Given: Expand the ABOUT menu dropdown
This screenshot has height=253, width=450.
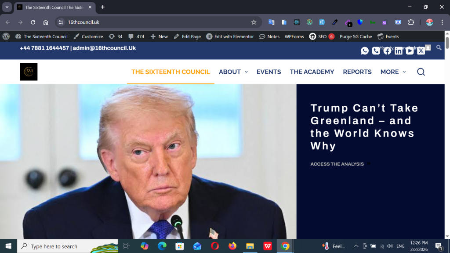Looking at the screenshot, I should (233, 72).
